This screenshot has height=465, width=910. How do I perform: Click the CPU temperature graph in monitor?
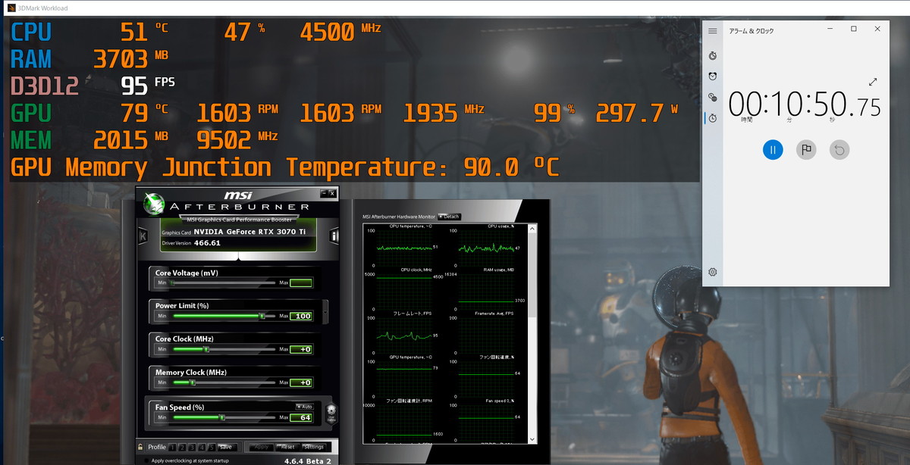[403, 247]
